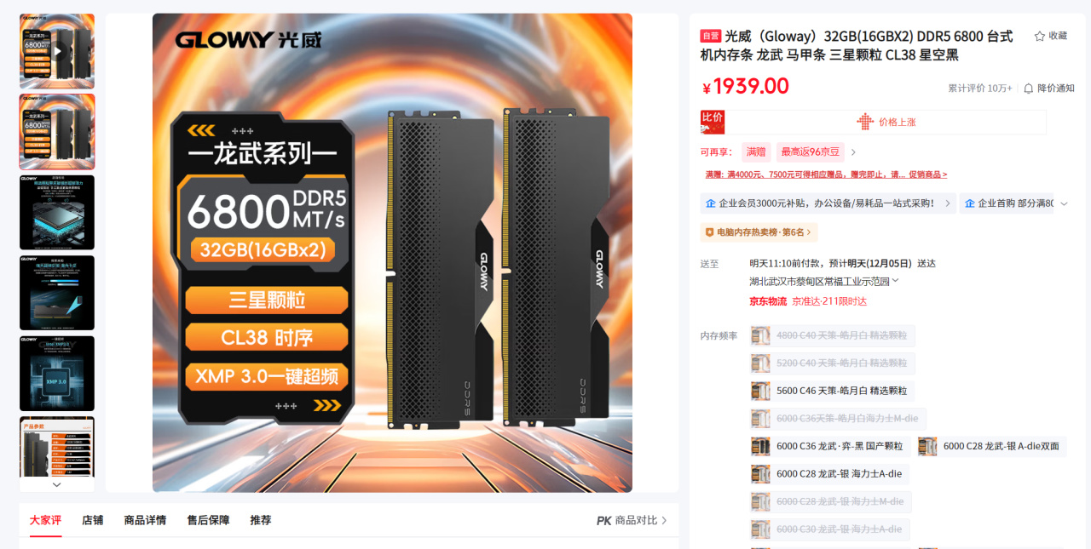Click the 企业会员3000元补贴 crown icon

(x=710, y=203)
